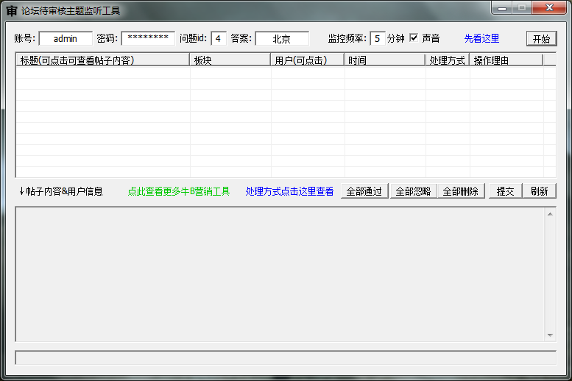Screen dimensions: 572x381
Task: Click the 提交 submit button
Action: pos(506,191)
